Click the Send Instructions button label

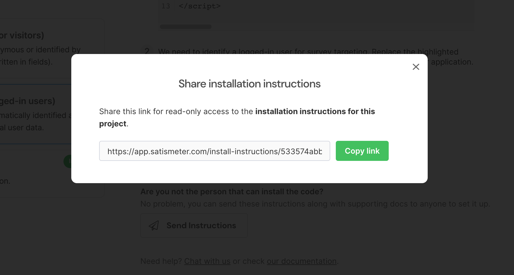click(201, 225)
